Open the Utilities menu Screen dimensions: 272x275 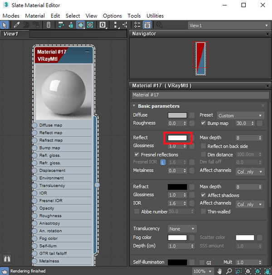click(x=155, y=16)
